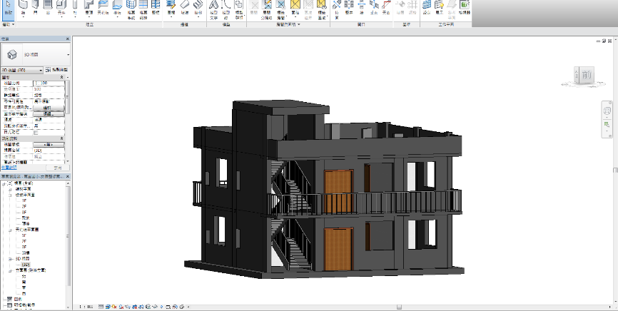Select the Ceiling tool
The height and width of the screenshot is (311, 618).
click(103, 8)
